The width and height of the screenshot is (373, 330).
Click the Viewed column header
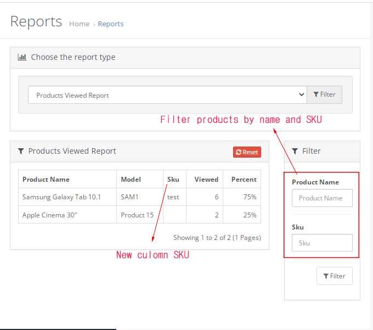coord(206,180)
